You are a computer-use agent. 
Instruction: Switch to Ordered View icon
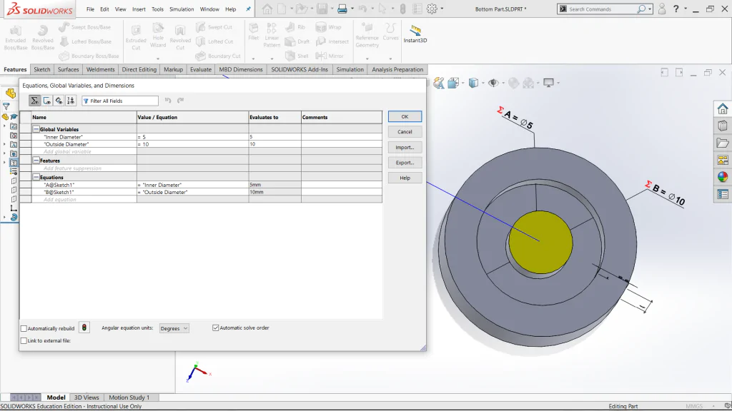71,101
